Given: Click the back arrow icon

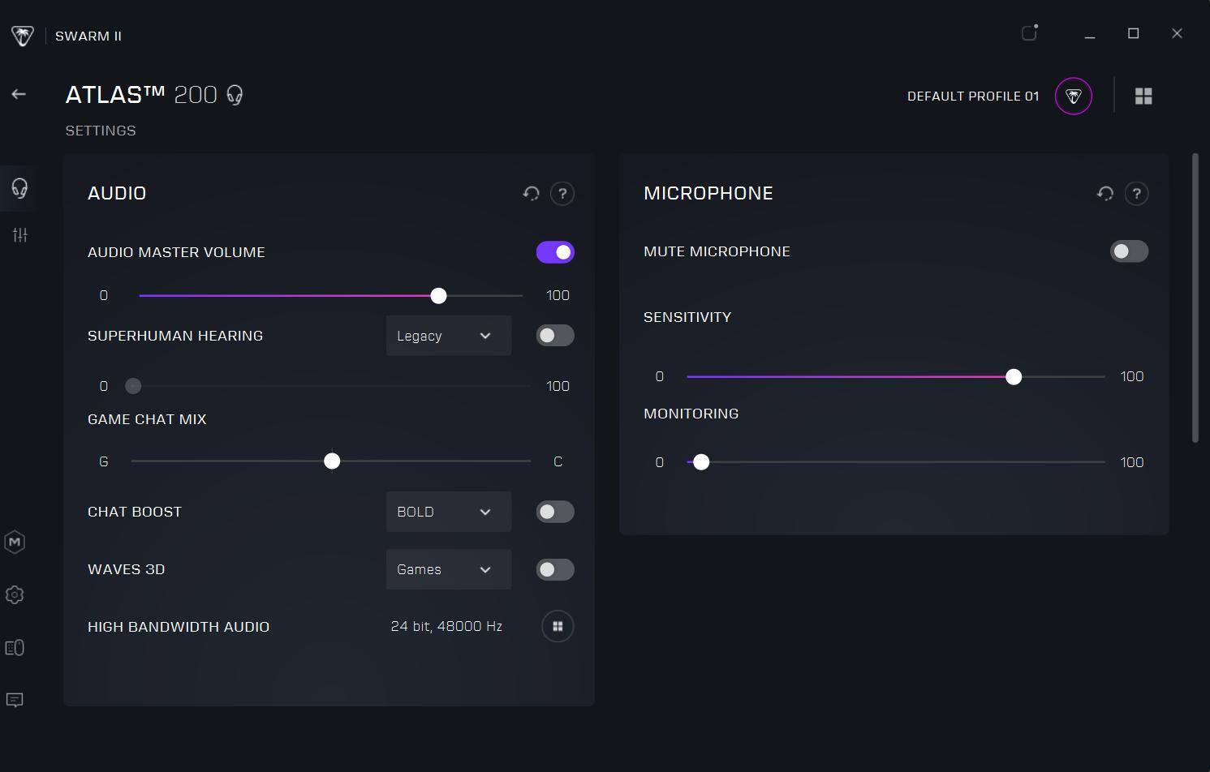Looking at the screenshot, I should [x=19, y=94].
